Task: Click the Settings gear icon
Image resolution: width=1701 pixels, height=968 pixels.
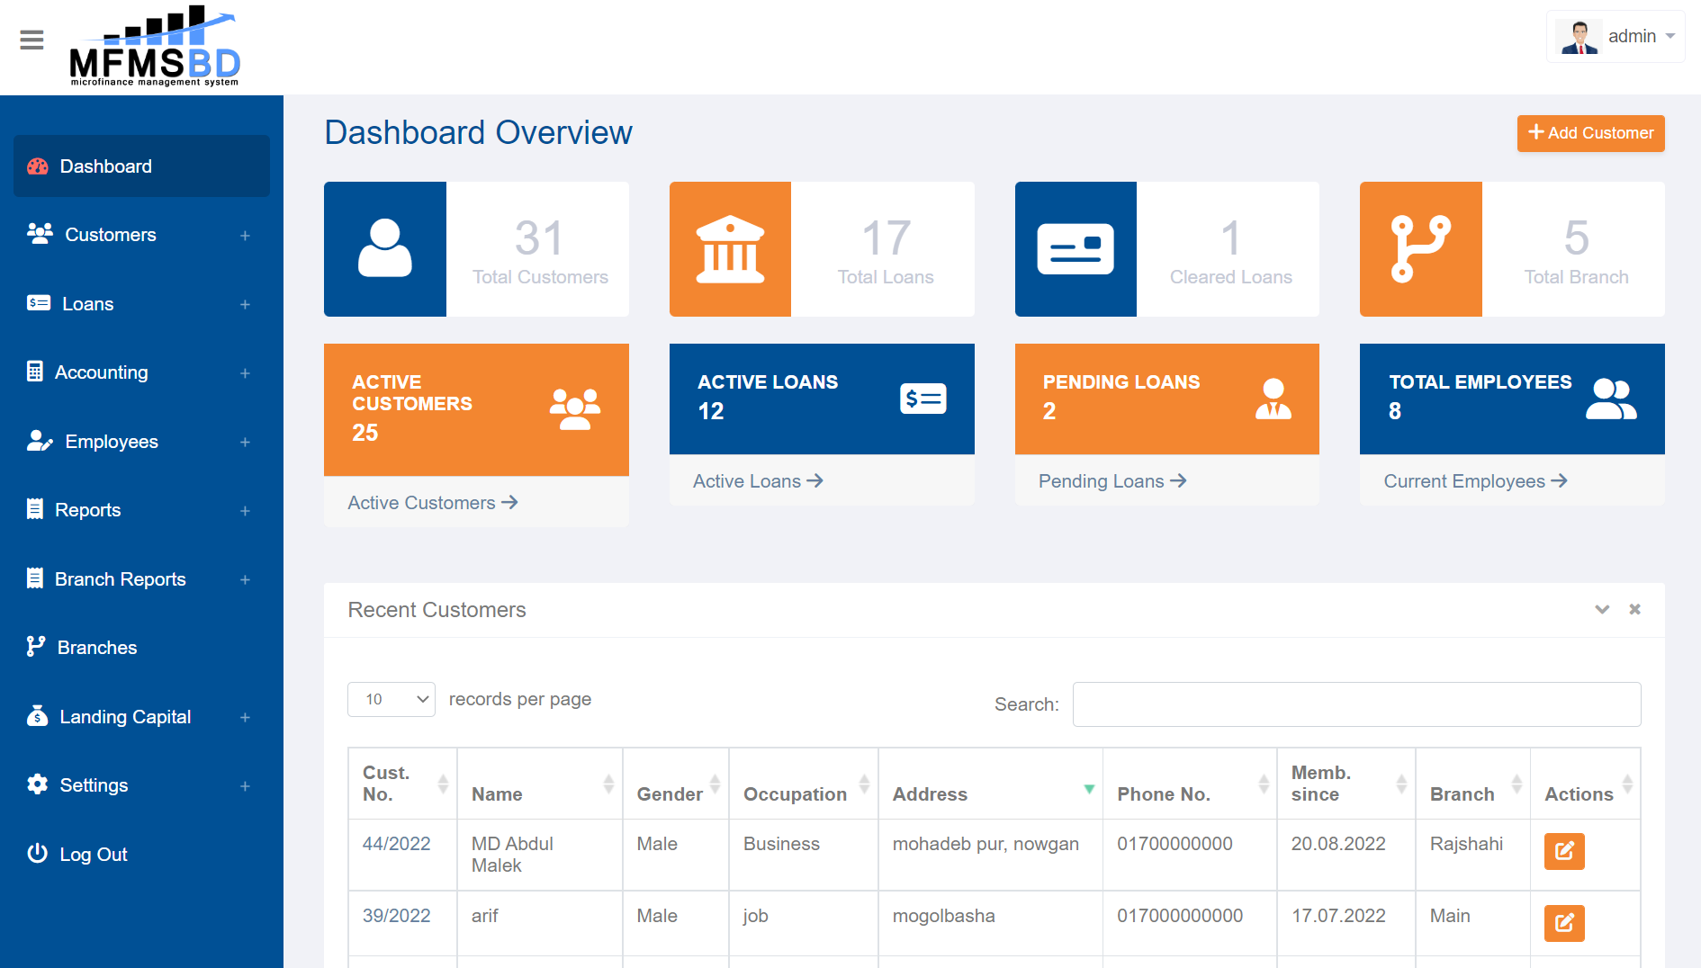Action: coord(37,784)
